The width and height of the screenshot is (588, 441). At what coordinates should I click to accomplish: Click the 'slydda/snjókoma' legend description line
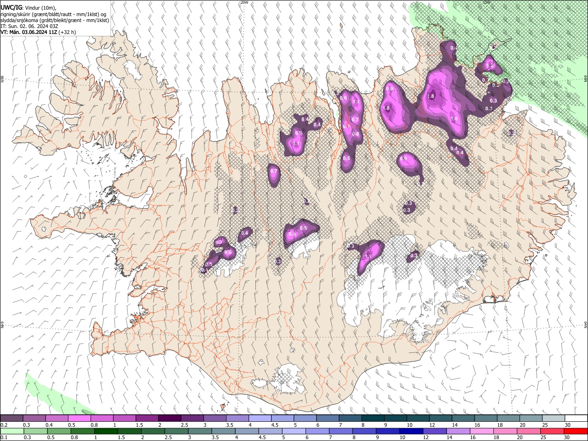coord(55,20)
